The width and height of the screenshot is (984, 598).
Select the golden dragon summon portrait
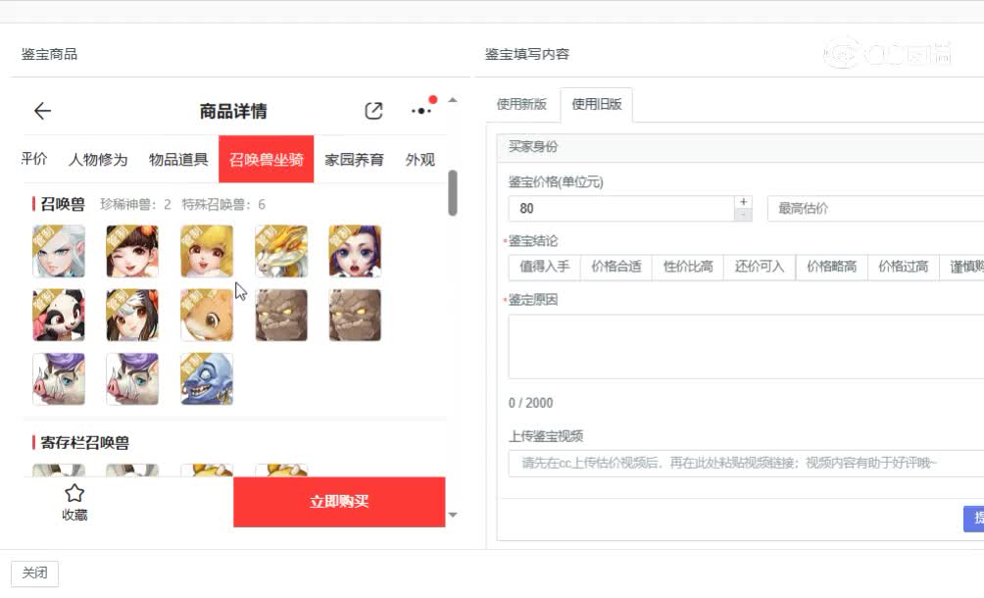281,252
